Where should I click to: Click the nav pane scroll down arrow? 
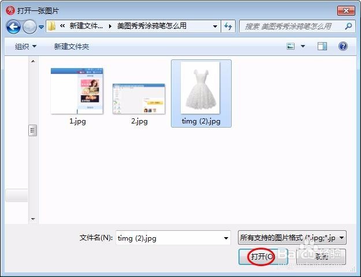point(33,219)
